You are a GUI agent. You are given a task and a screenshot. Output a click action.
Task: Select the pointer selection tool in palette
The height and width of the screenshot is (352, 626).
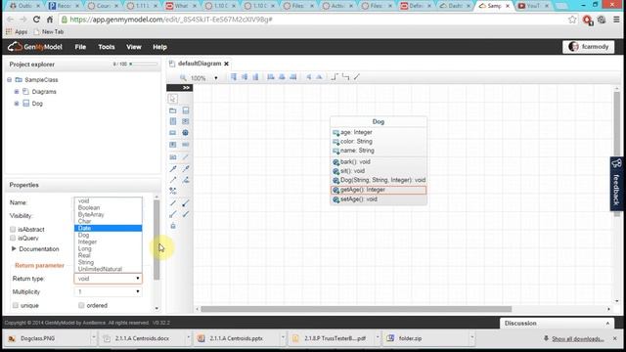click(173, 98)
